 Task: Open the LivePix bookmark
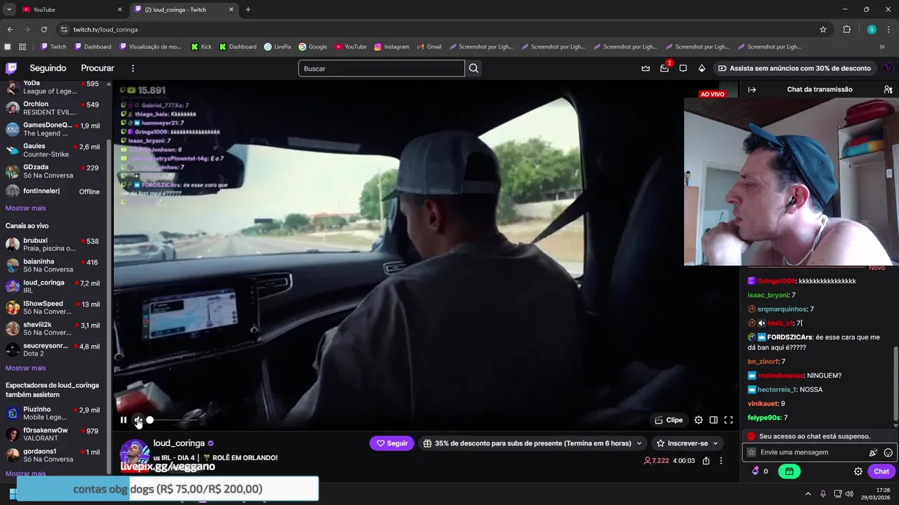point(277,46)
